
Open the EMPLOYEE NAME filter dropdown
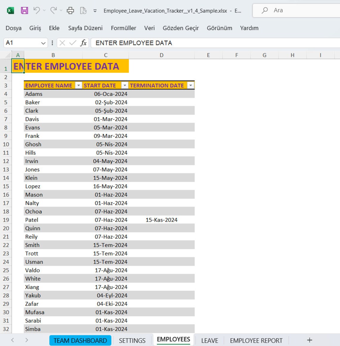(x=78, y=85)
